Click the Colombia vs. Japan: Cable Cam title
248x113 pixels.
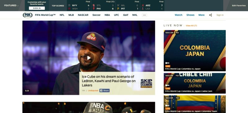188,91
